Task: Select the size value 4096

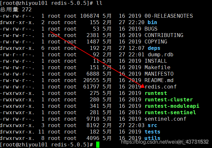Action: [93, 138]
